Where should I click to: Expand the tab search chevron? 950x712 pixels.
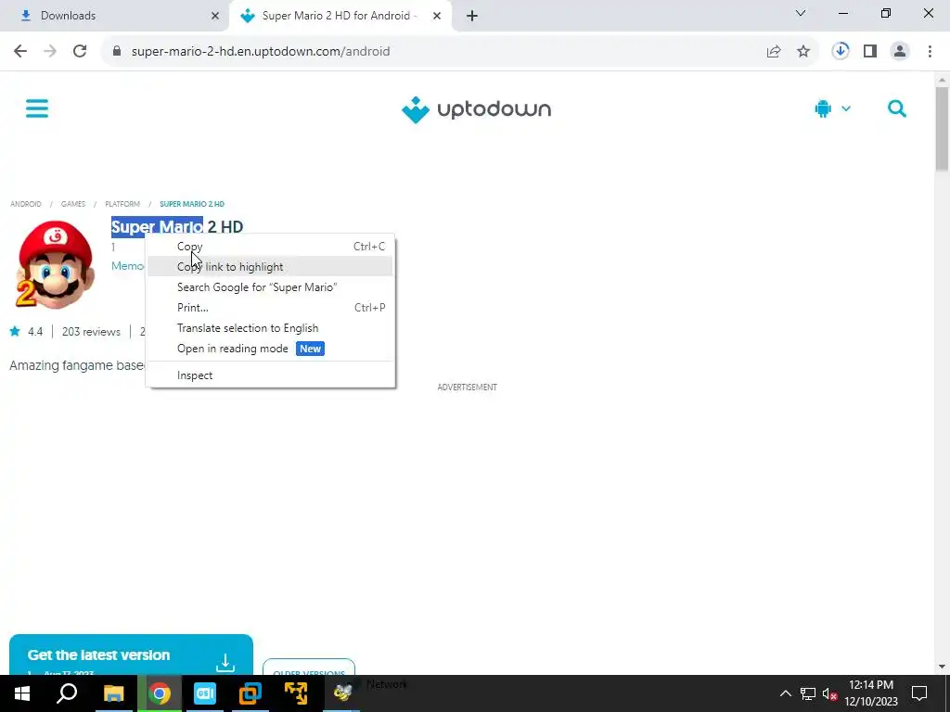point(801,13)
